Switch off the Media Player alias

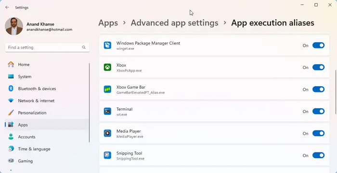coord(318,133)
